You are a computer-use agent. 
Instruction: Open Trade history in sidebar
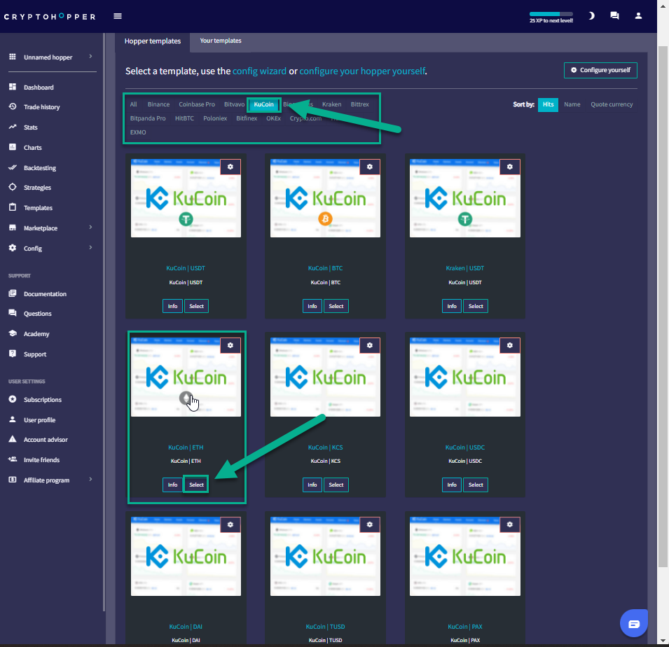(41, 107)
